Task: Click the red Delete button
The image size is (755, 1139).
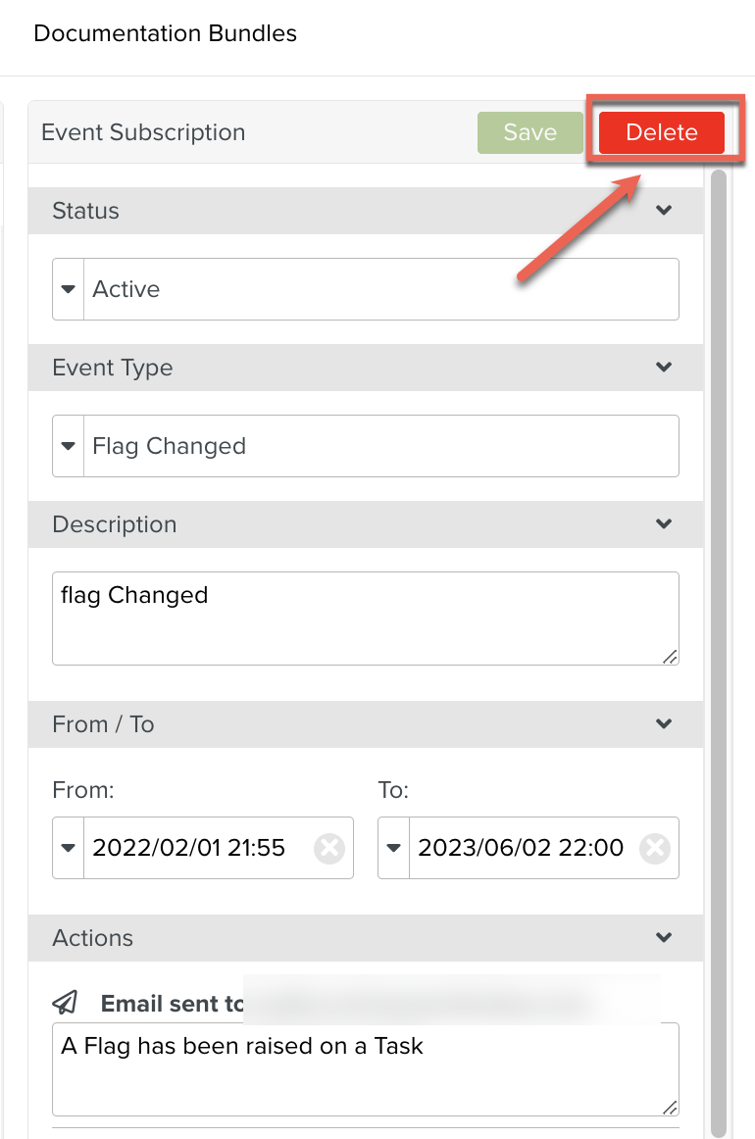Action: pyautogui.click(x=661, y=133)
